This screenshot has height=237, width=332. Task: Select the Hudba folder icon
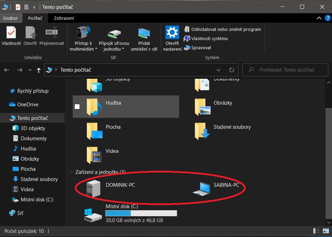click(x=94, y=107)
